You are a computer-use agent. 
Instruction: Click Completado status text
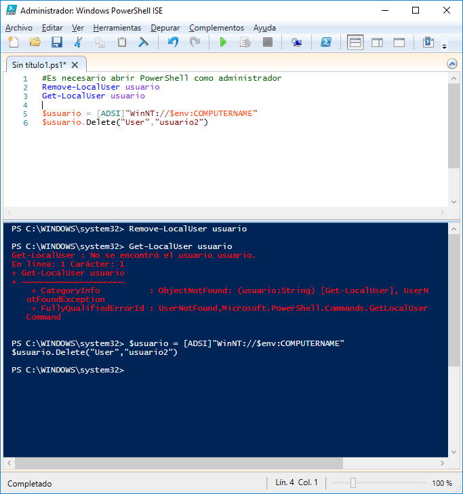[x=30, y=484]
